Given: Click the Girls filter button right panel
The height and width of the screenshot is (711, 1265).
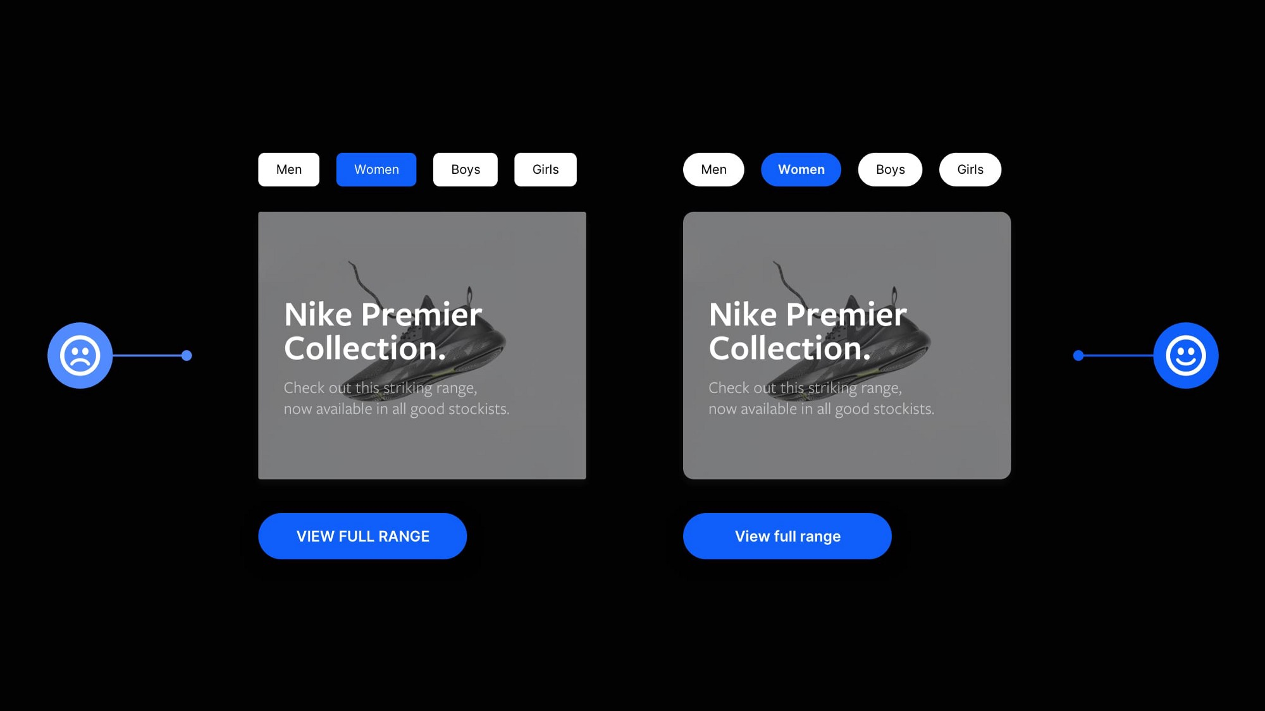Looking at the screenshot, I should point(970,168).
